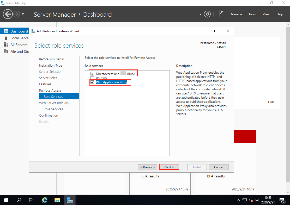Click the taskbar clock showing 10:53

point(268,200)
